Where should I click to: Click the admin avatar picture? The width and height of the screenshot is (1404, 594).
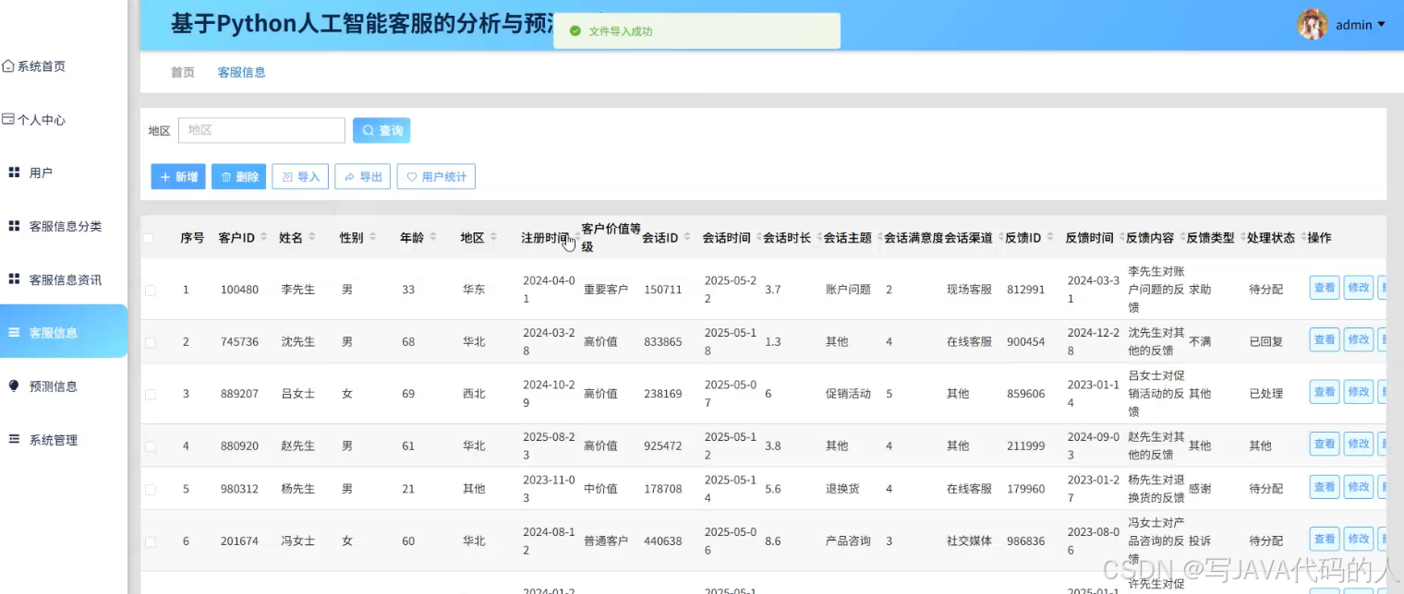pyautogui.click(x=1313, y=25)
